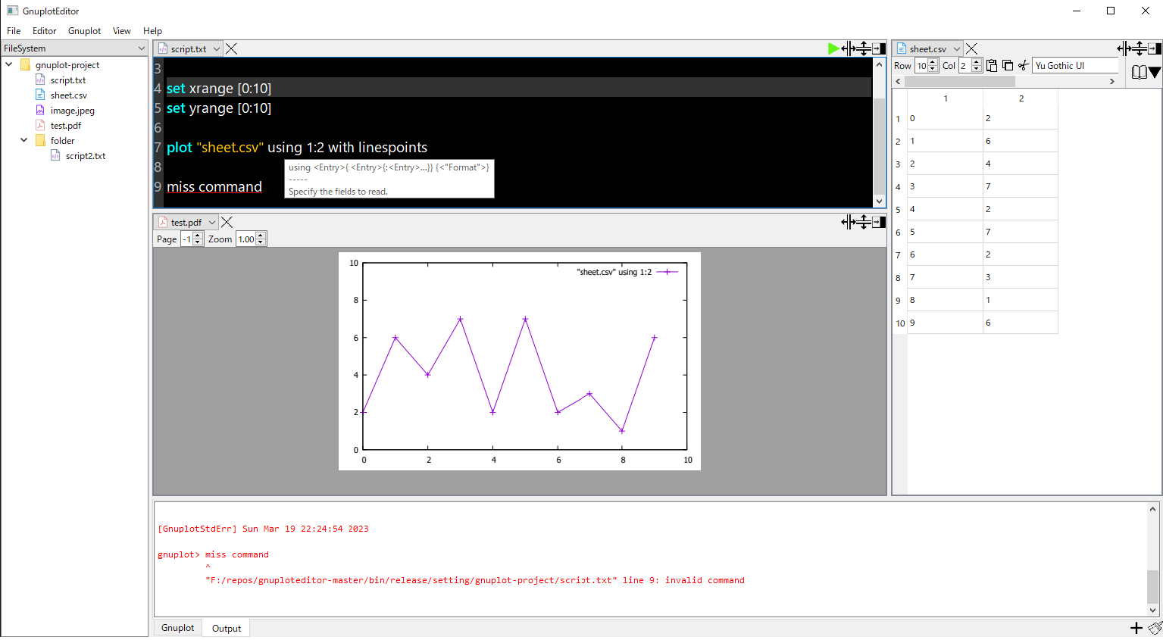This screenshot has width=1163, height=640.
Task: Switch to the Gnuplot console tab
Action: (178, 627)
